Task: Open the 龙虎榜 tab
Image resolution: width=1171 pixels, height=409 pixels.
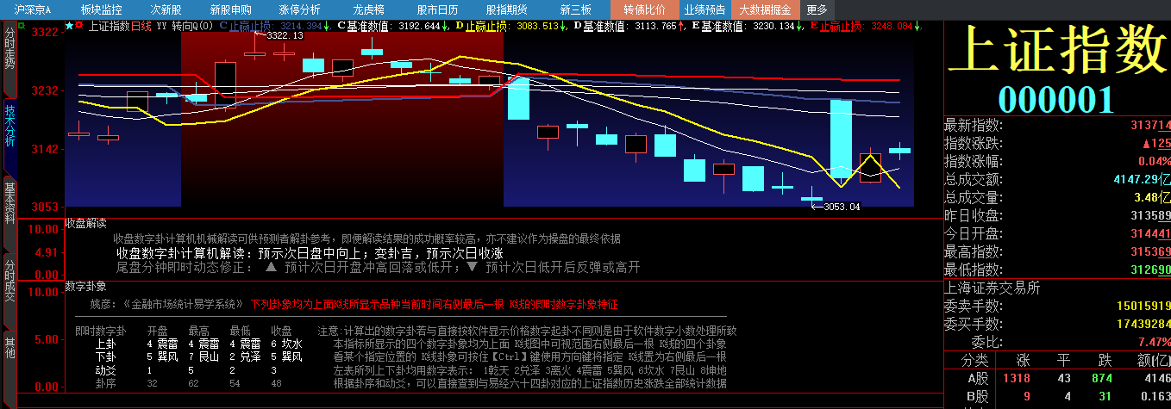Action: tap(368, 9)
